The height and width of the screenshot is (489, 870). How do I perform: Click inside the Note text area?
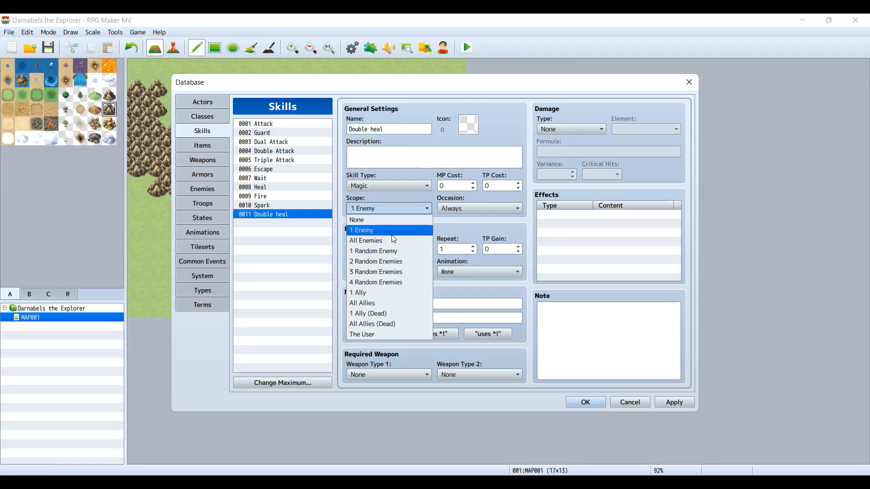pos(609,340)
